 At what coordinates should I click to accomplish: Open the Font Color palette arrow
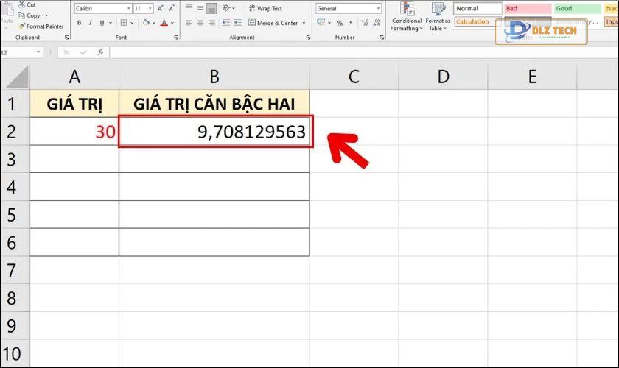coord(172,23)
